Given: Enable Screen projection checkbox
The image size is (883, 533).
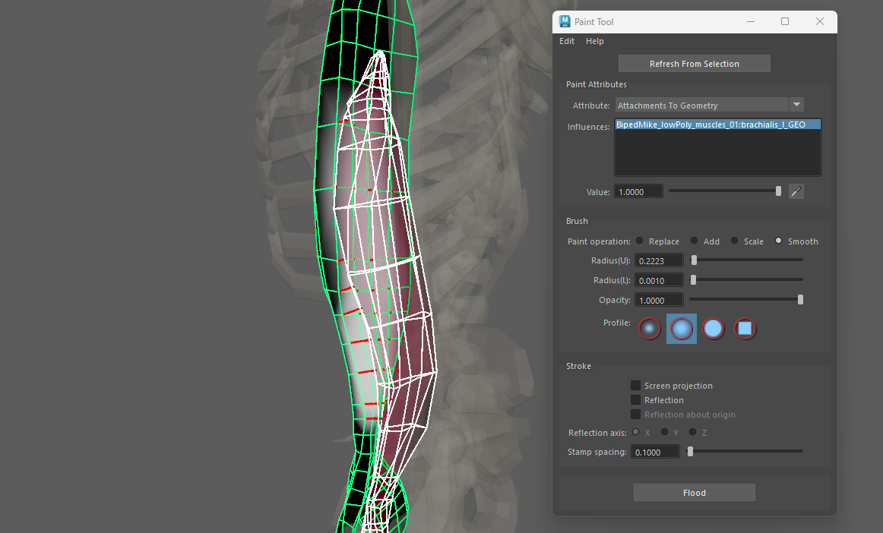Looking at the screenshot, I should [636, 386].
